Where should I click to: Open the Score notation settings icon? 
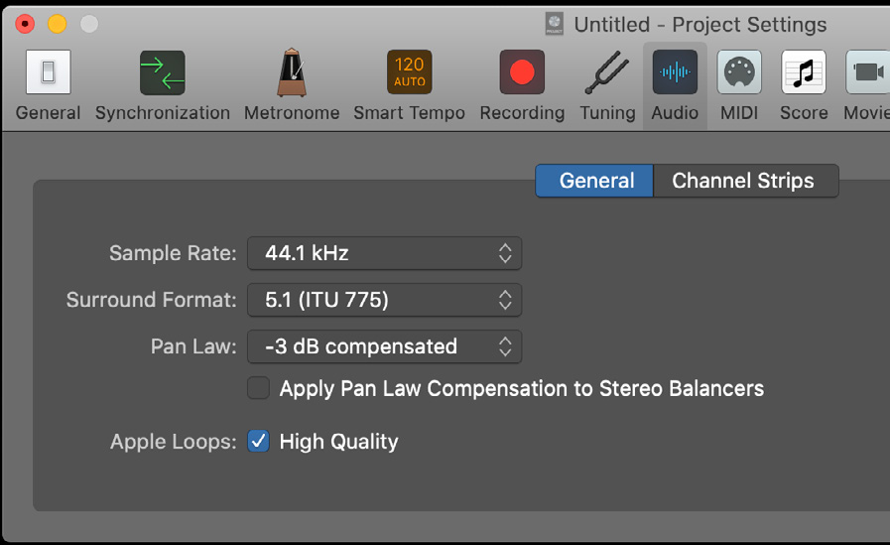coord(804,72)
